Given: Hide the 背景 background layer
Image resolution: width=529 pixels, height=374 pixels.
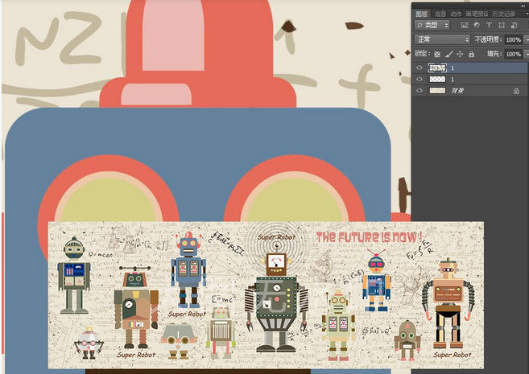Looking at the screenshot, I should click(x=419, y=92).
